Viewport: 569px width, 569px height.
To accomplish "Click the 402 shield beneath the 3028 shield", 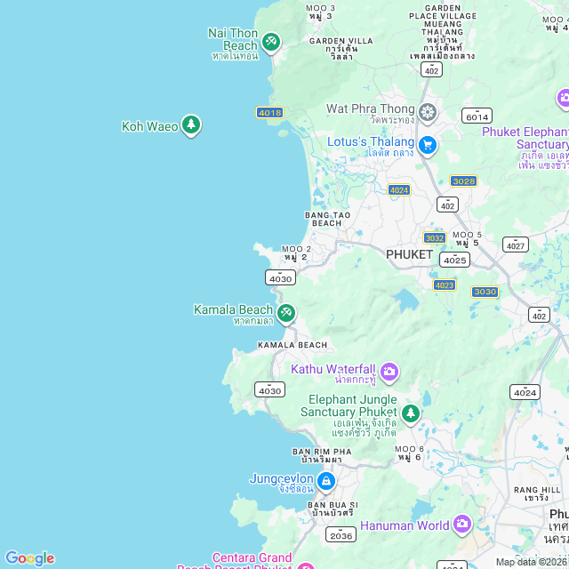I will coord(447,205).
